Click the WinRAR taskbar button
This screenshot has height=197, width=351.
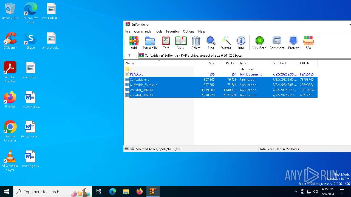(x=153, y=192)
